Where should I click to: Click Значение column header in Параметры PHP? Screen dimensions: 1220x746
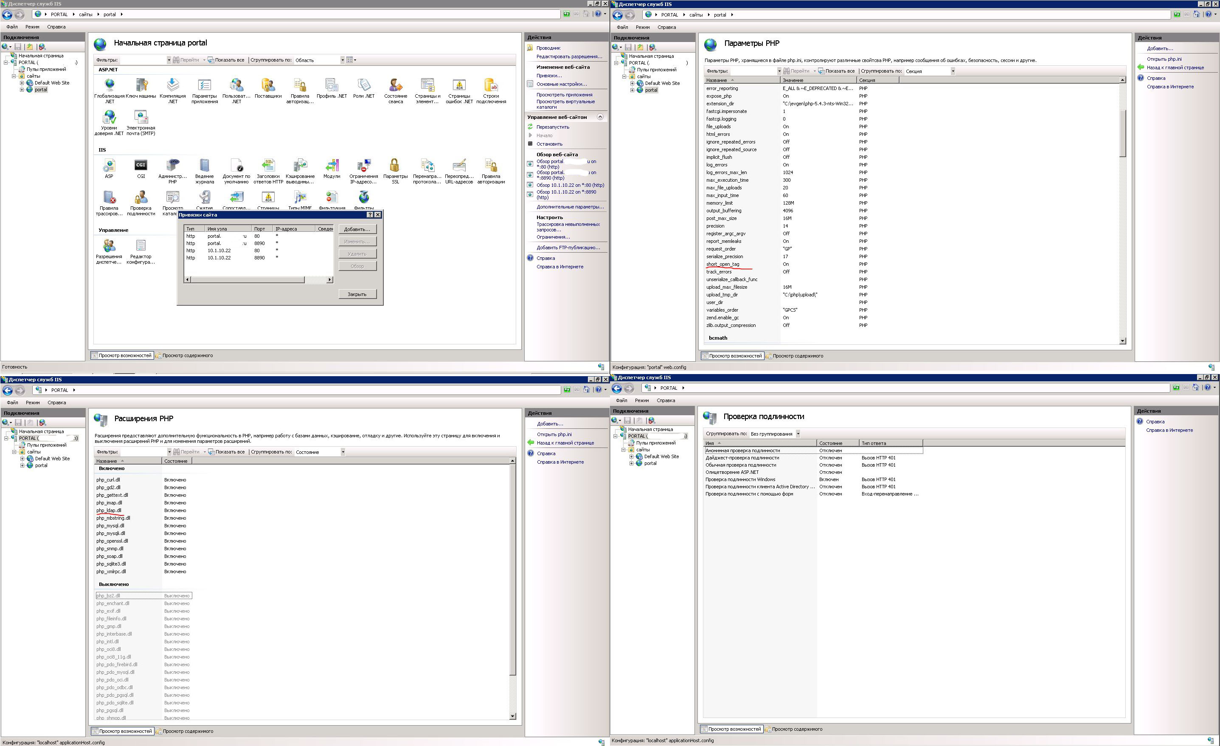pyautogui.click(x=818, y=80)
